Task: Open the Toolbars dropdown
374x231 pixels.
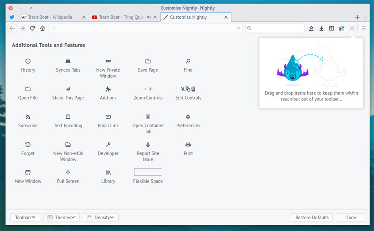Action: [25, 218]
